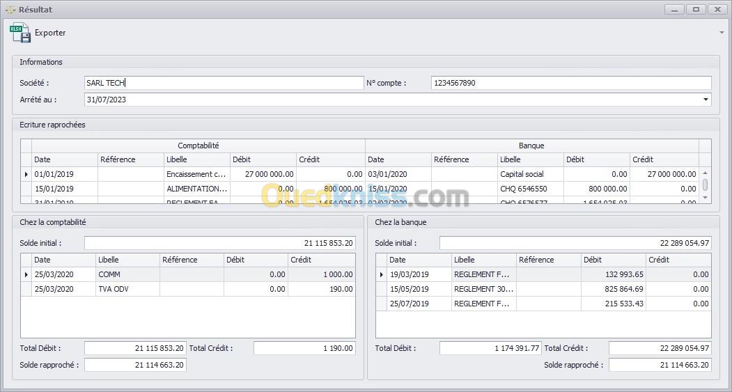Click row indicator arrow of 19/03/2019 row
Viewport: 732px width, 392px height.
click(381, 274)
